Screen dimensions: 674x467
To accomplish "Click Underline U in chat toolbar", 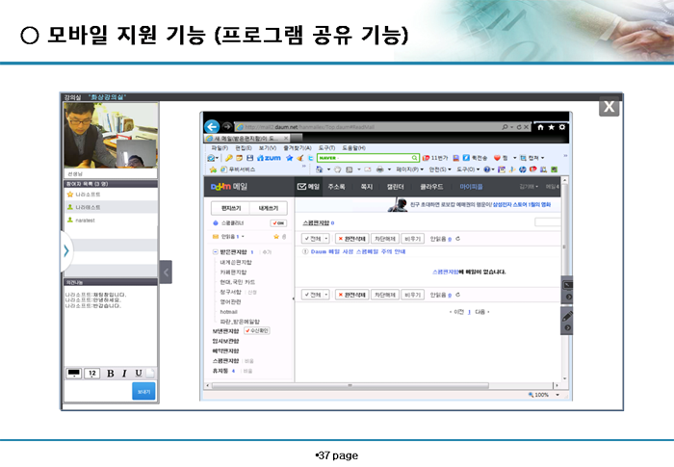I will click(139, 374).
